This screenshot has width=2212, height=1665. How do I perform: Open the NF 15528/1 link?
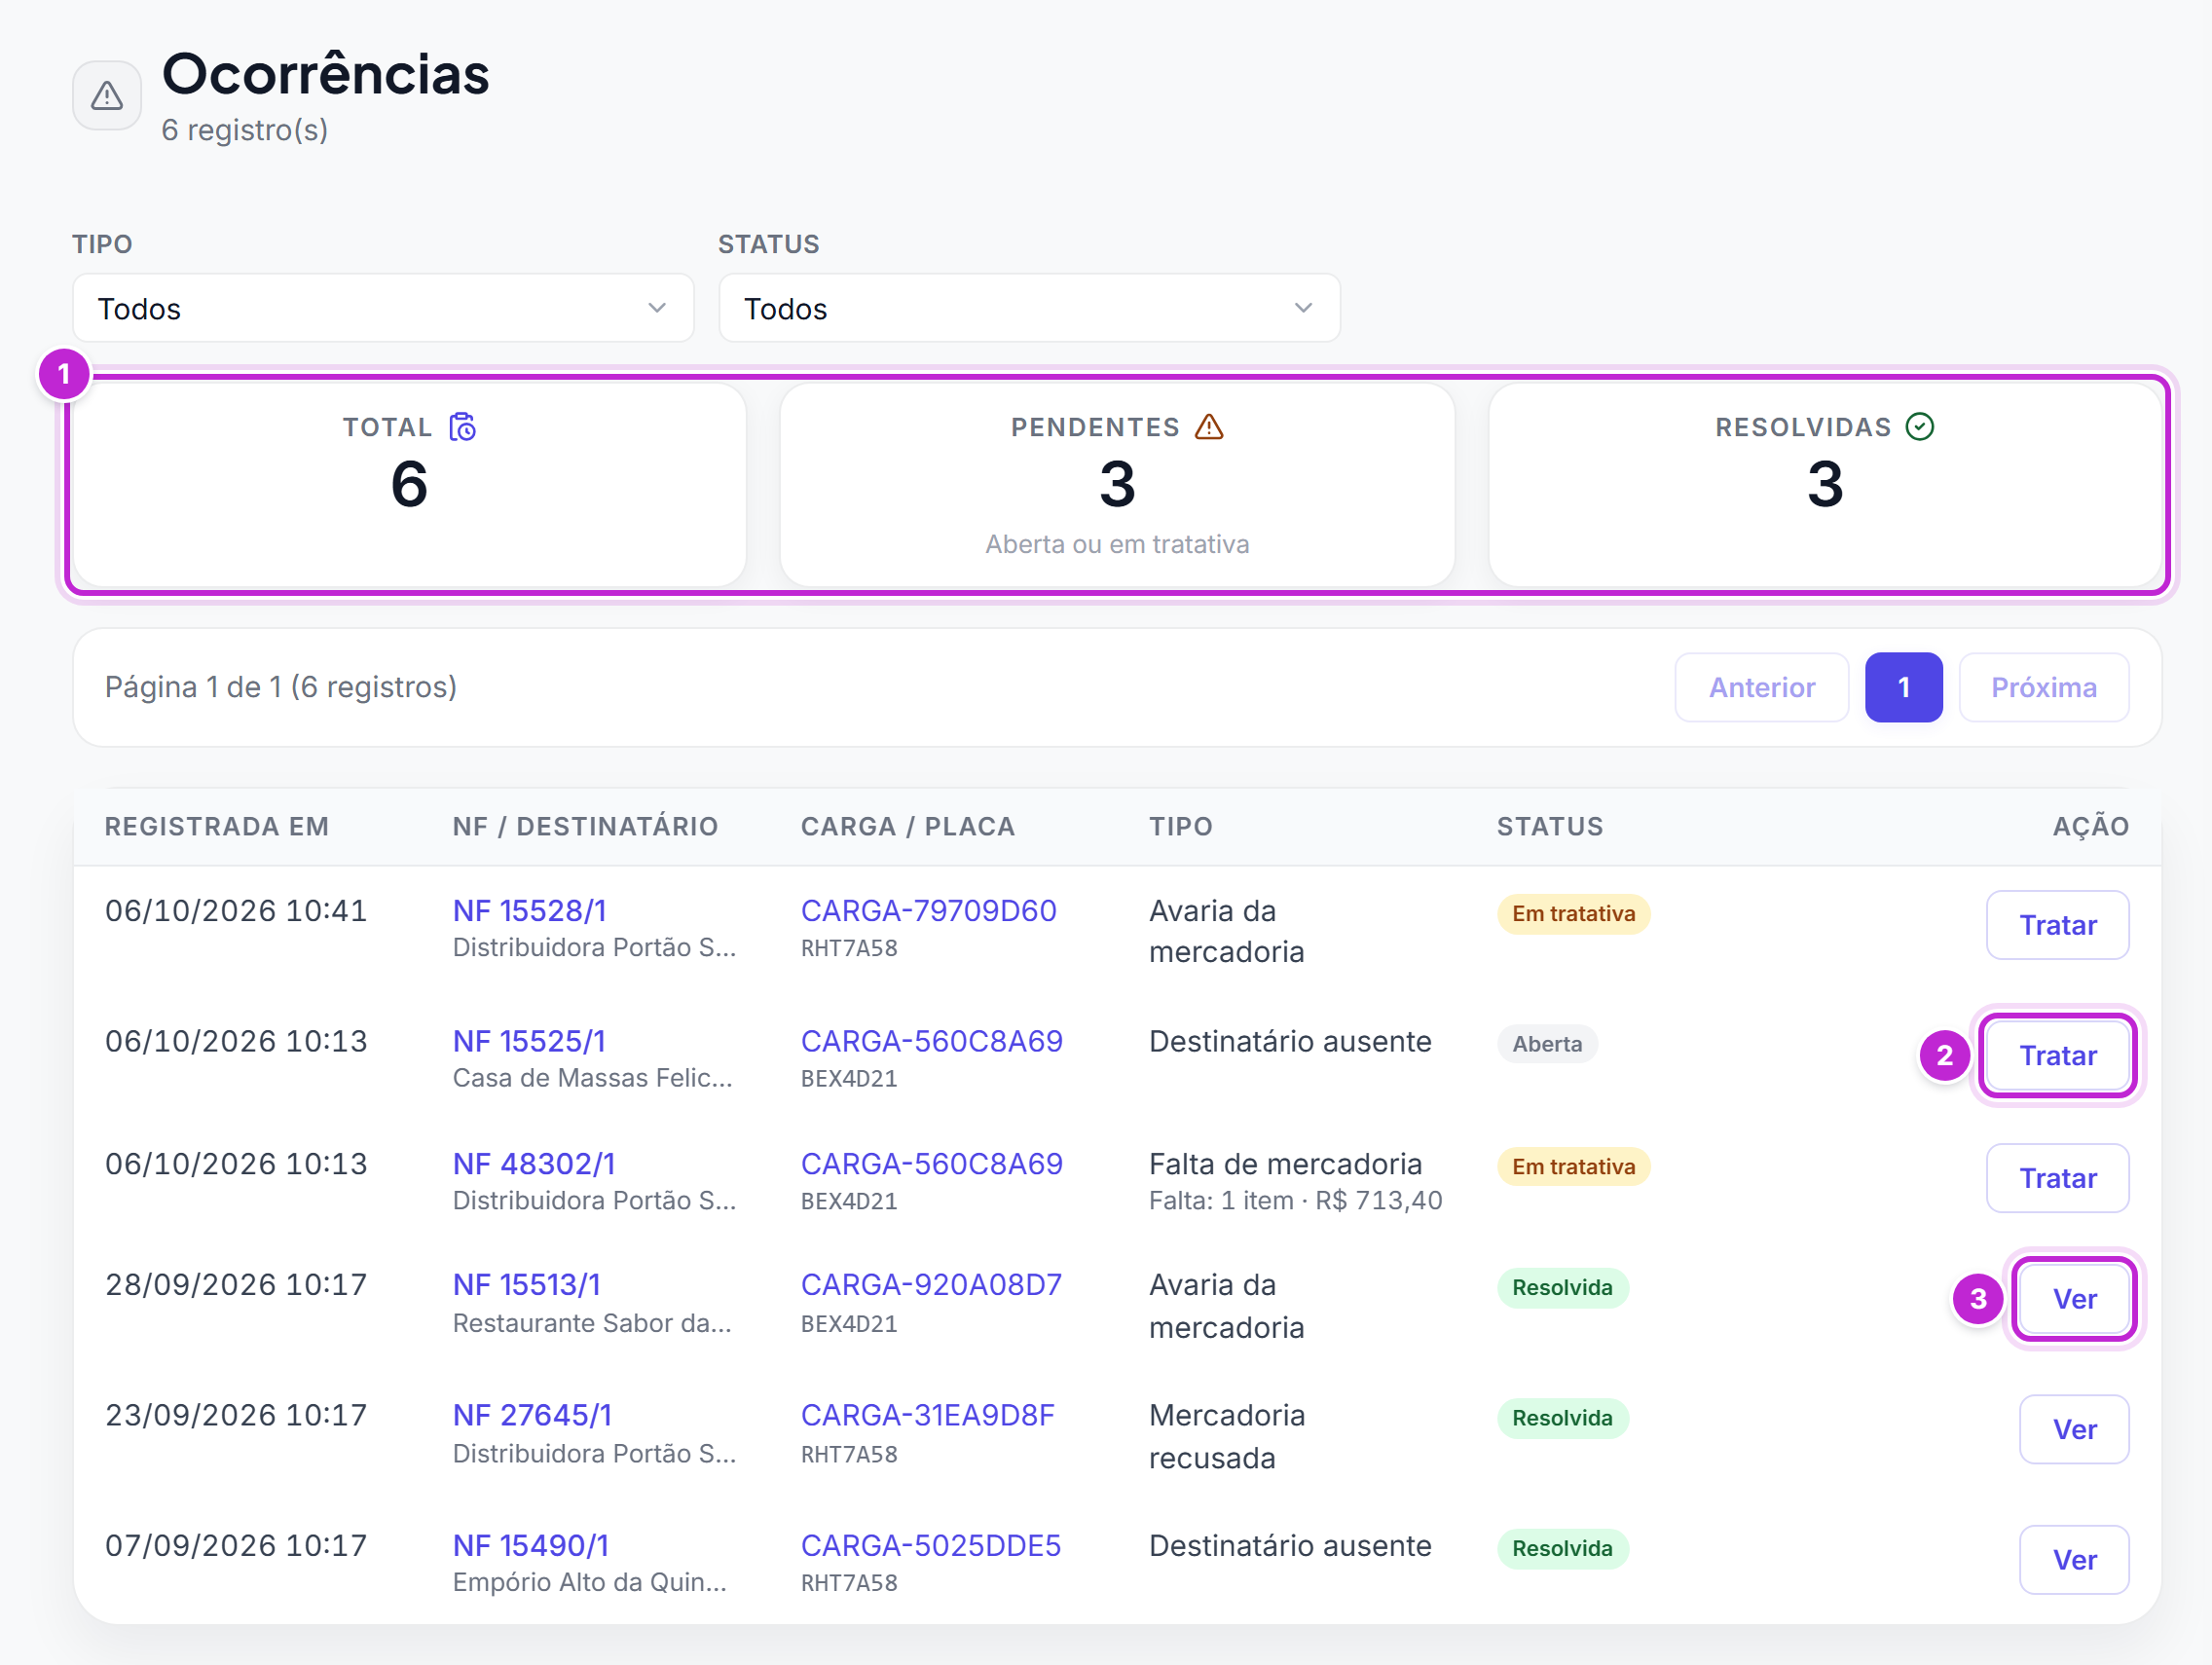tap(529, 910)
